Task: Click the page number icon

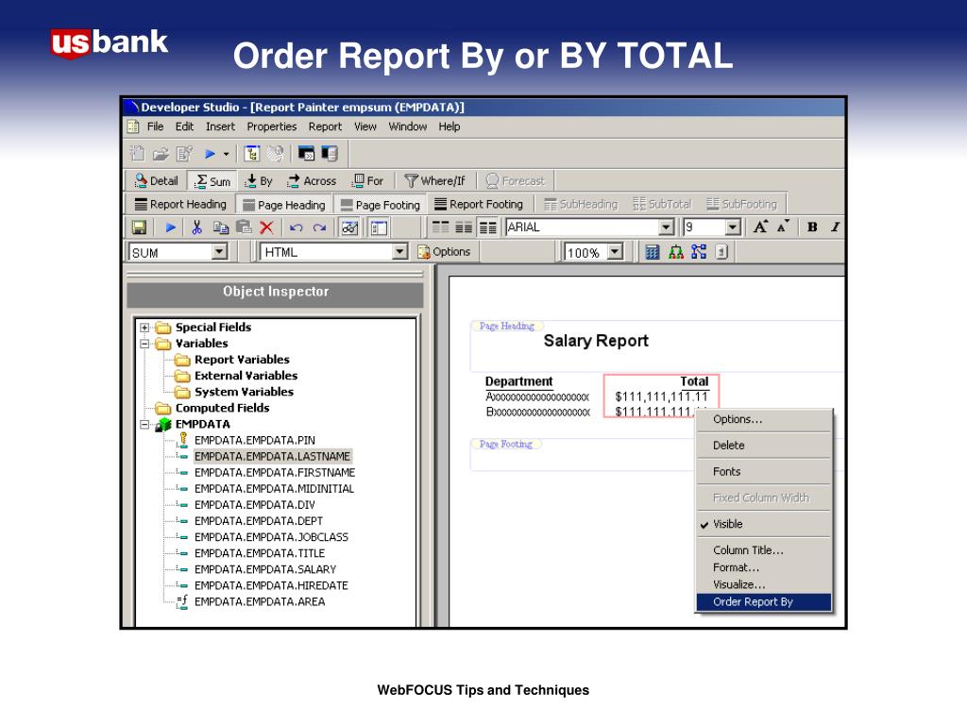Action: click(x=721, y=251)
